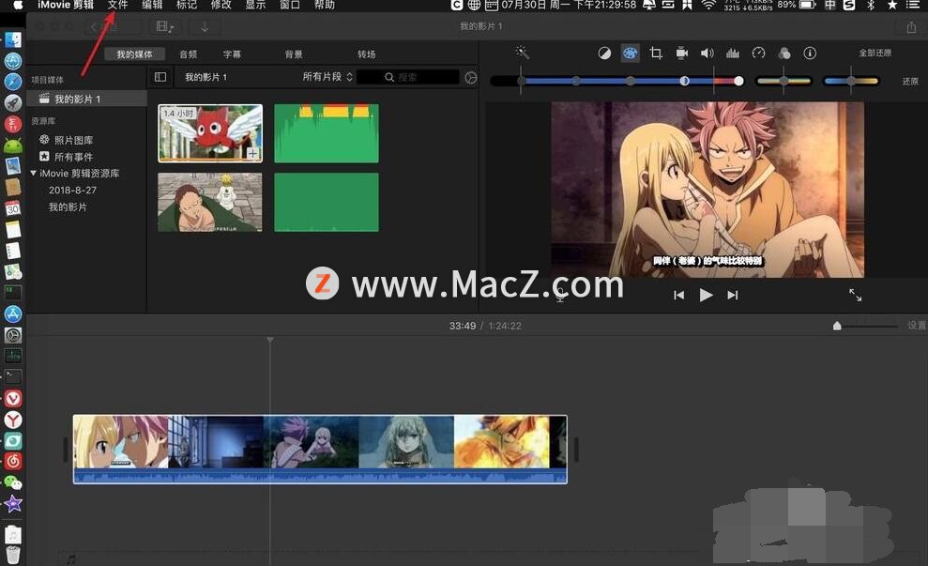
Task: Click the timeline zoom slider handle
Action: (x=837, y=326)
